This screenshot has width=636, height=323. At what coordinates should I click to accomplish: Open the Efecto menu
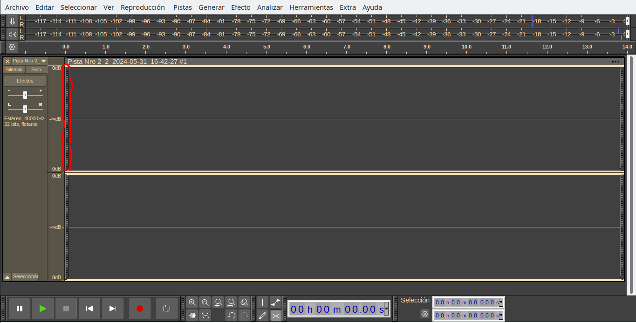[240, 7]
